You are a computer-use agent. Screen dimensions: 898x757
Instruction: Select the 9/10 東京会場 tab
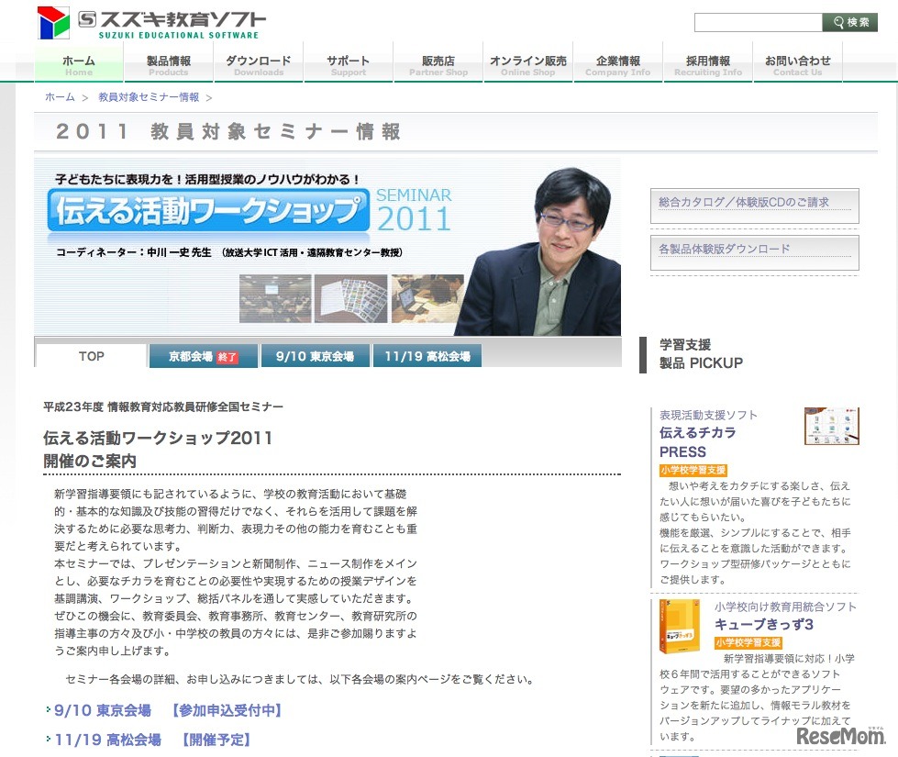[315, 355]
